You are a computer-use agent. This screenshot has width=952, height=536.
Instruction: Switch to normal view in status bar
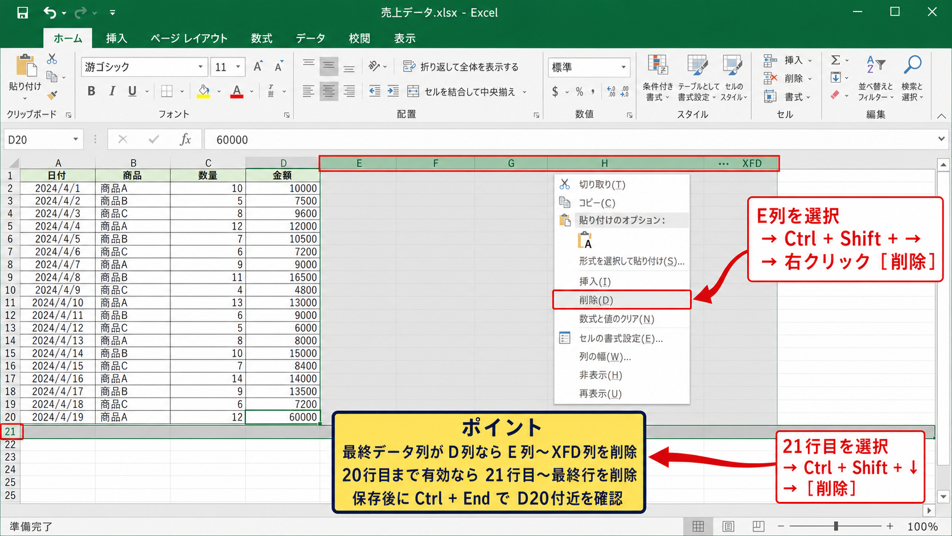click(698, 526)
